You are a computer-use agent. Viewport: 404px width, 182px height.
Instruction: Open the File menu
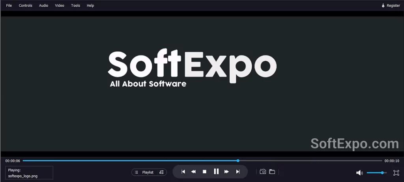click(x=9, y=6)
